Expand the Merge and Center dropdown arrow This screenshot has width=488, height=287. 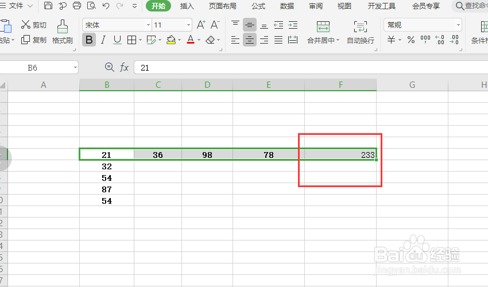(x=338, y=40)
